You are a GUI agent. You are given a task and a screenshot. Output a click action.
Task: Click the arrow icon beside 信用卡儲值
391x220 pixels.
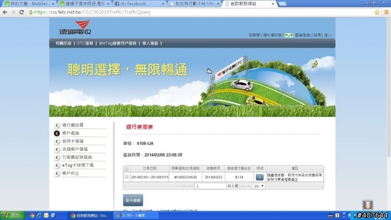click(x=57, y=141)
